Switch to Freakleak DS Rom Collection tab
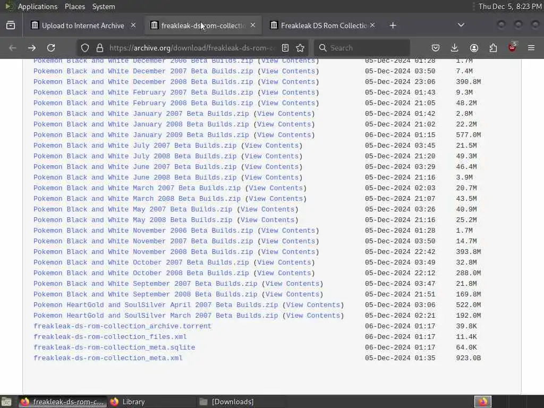The image size is (544, 408). (x=322, y=25)
